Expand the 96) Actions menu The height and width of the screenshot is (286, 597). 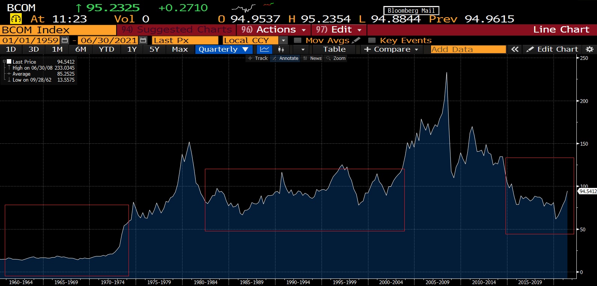coord(274,30)
